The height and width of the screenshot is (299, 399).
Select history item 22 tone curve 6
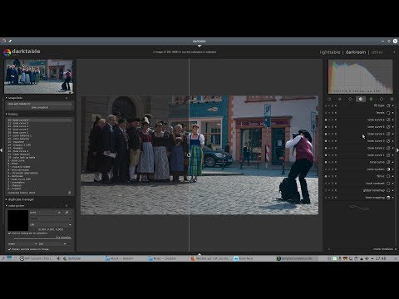pyautogui.click(x=40, y=120)
